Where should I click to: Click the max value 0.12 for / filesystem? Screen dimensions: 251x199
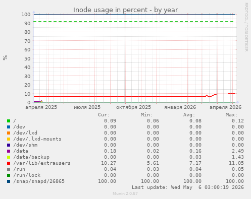point(238,121)
